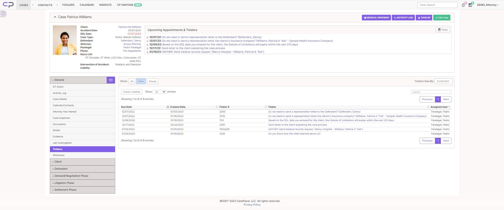
Task: Open the Cases dropdown arrow
Action: [x=33, y=5]
